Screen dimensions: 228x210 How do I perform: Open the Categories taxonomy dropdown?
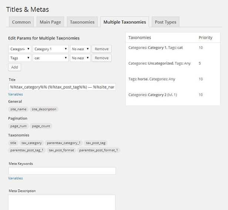20,49
